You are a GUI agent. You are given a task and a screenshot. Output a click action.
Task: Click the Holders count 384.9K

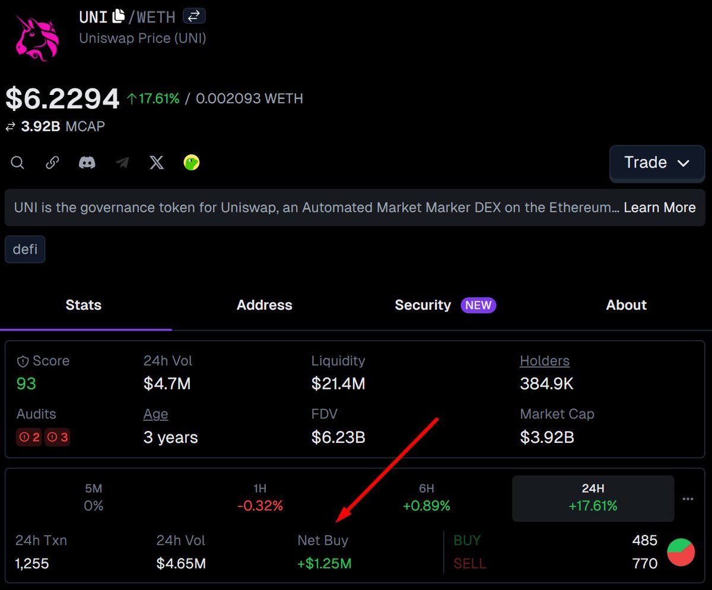coord(547,384)
